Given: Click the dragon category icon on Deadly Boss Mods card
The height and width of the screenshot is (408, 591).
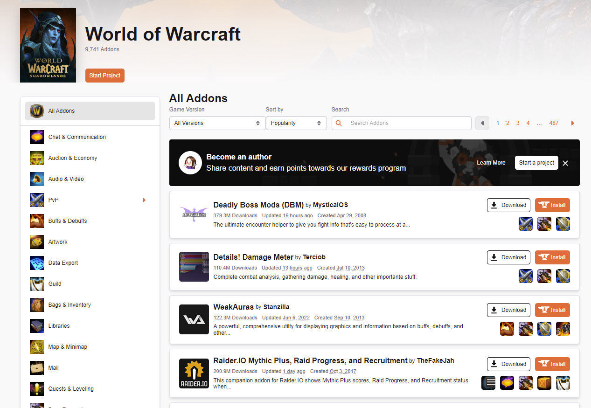Looking at the screenshot, I should (x=544, y=224).
